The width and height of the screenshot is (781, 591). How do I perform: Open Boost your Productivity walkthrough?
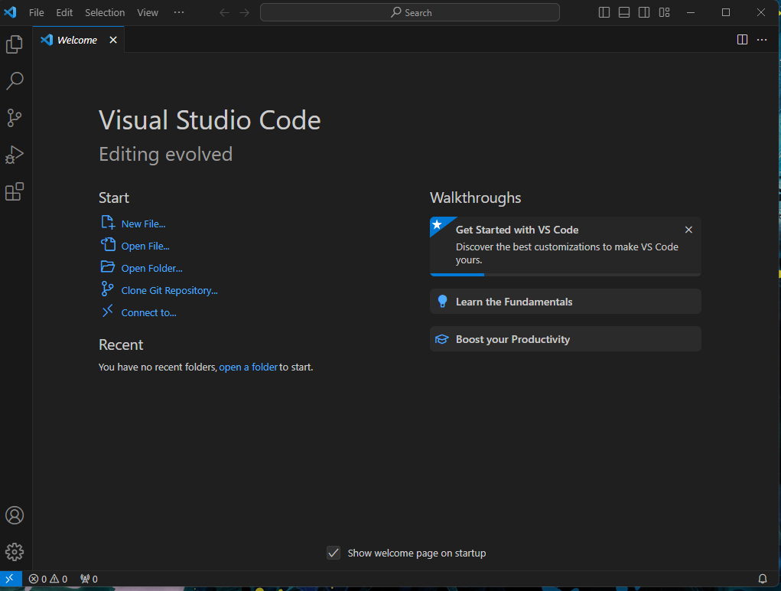565,339
